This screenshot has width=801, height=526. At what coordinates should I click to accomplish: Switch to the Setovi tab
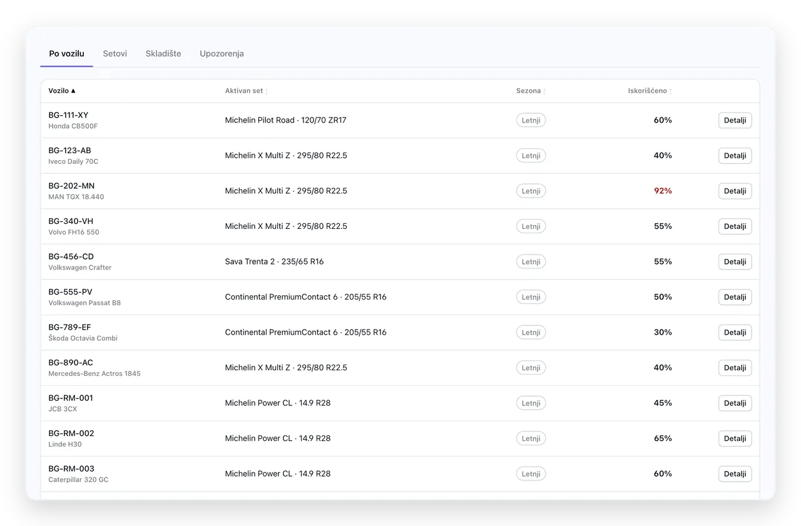tap(115, 54)
